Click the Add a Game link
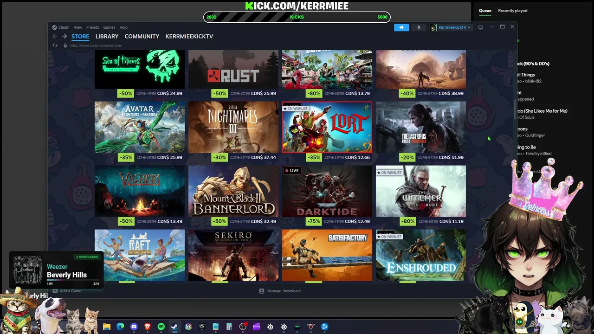The height and width of the screenshot is (334, 594). pos(71,291)
